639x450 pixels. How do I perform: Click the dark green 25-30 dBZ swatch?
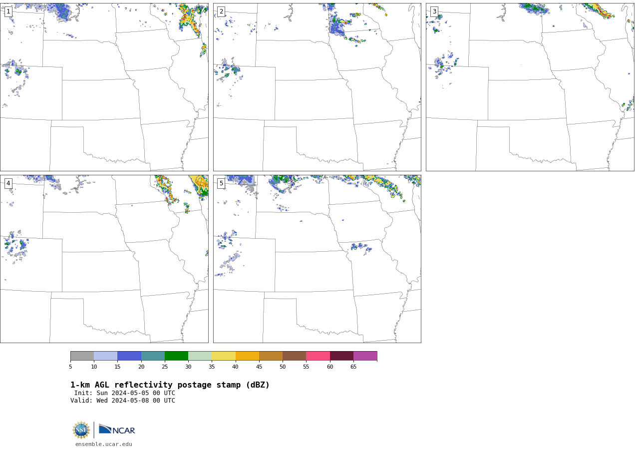[x=176, y=356]
